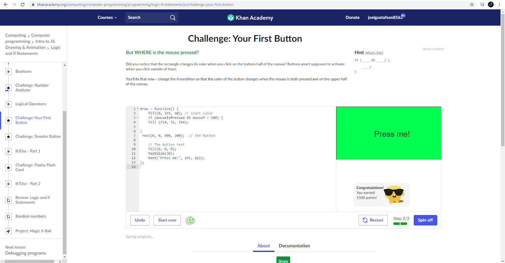Click the What's this? hint link

pyautogui.click(x=374, y=53)
